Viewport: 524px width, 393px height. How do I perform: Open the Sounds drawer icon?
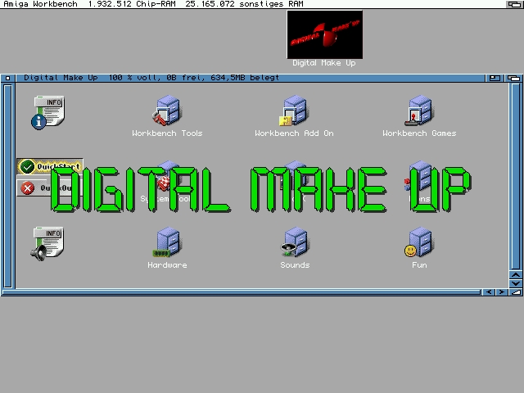click(294, 242)
